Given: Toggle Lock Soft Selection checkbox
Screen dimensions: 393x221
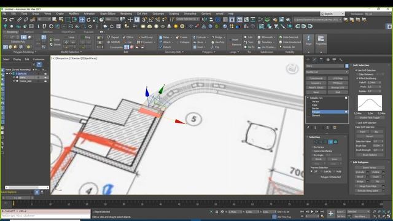Looking at the screenshot, I should tap(356, 123).
